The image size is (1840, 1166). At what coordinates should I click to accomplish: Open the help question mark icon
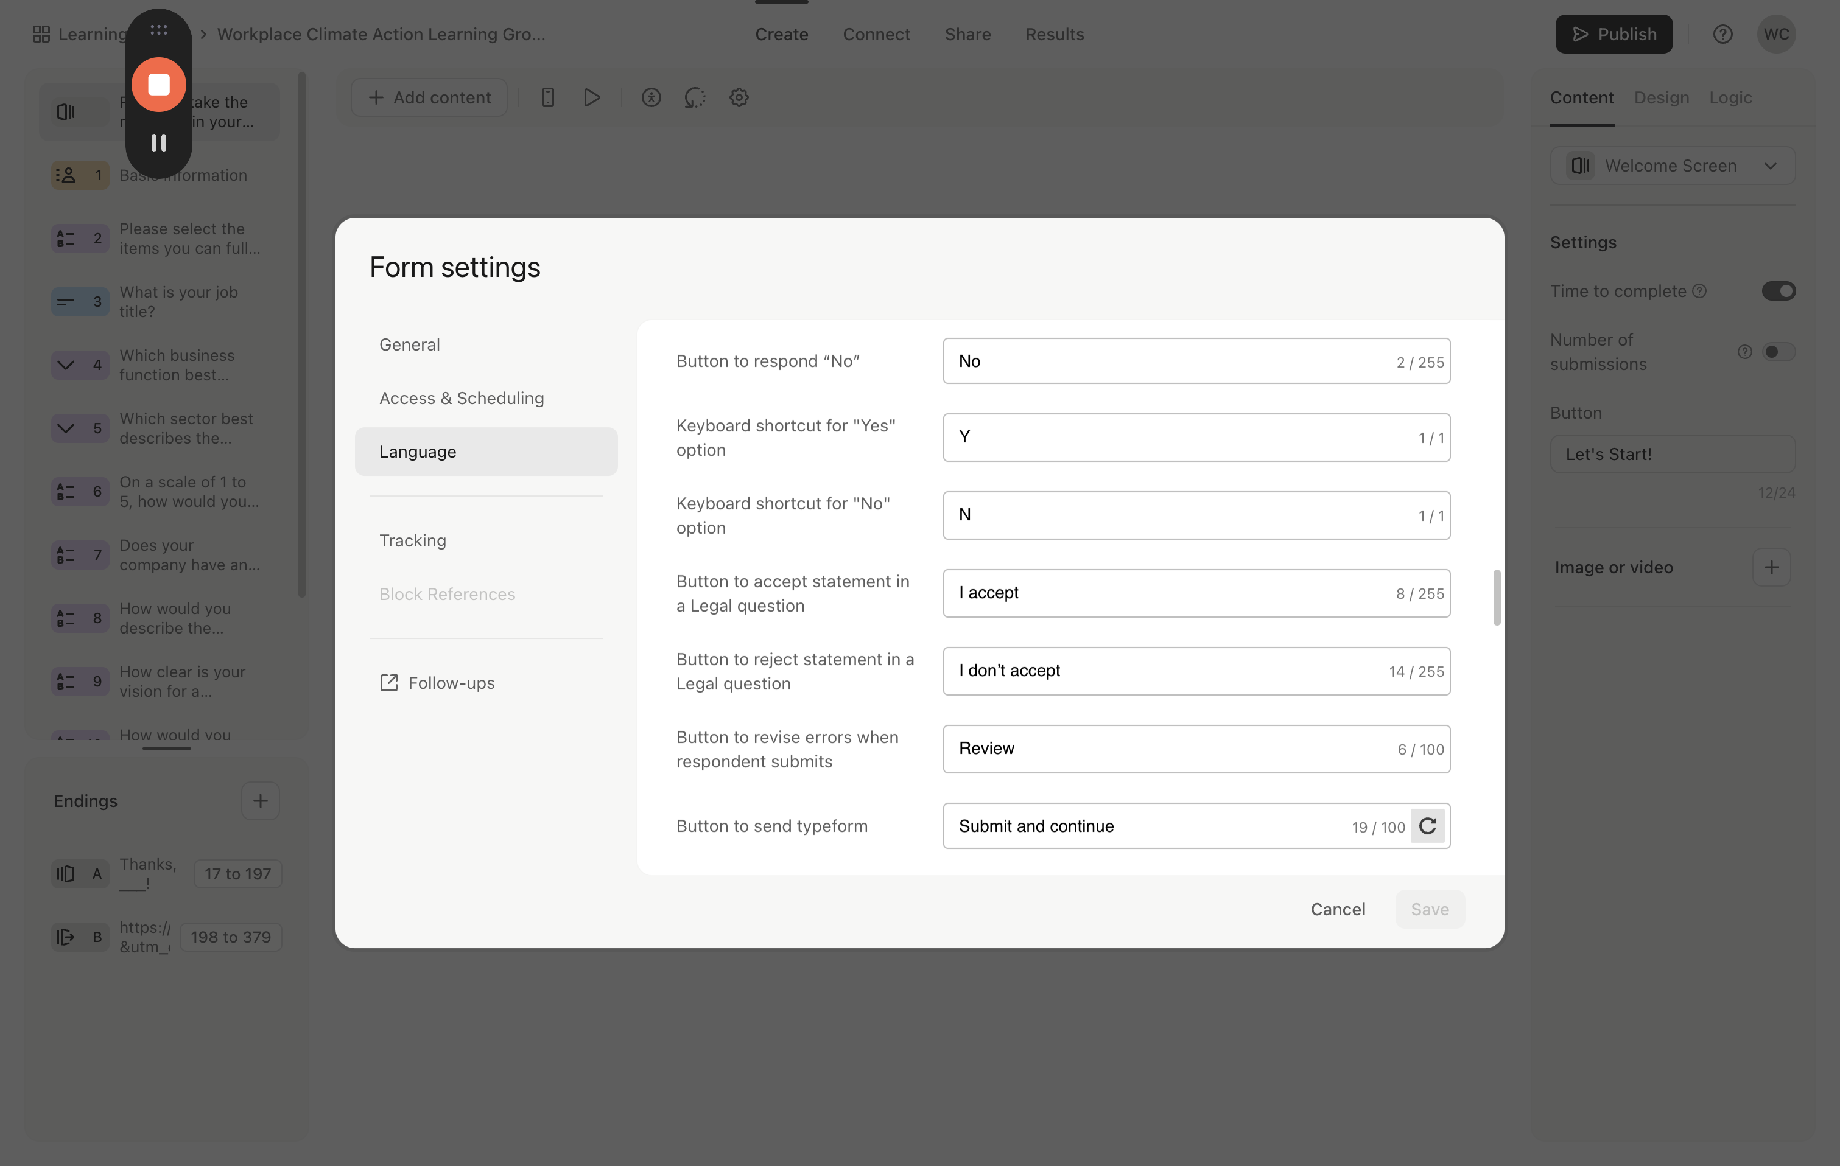click(1722, 34)
